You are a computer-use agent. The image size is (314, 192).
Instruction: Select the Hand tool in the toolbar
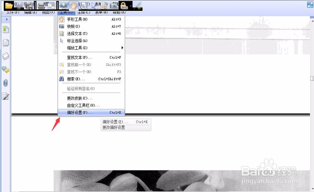74,6
